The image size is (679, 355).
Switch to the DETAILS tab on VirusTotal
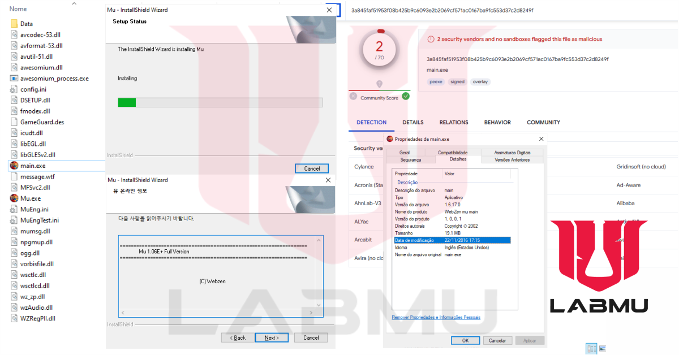click(x=412, y=122)
